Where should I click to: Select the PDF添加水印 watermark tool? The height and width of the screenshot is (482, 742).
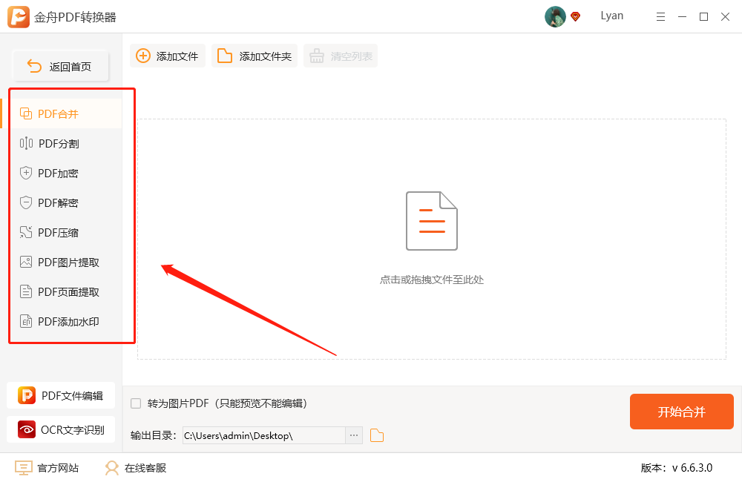point(67,321)
